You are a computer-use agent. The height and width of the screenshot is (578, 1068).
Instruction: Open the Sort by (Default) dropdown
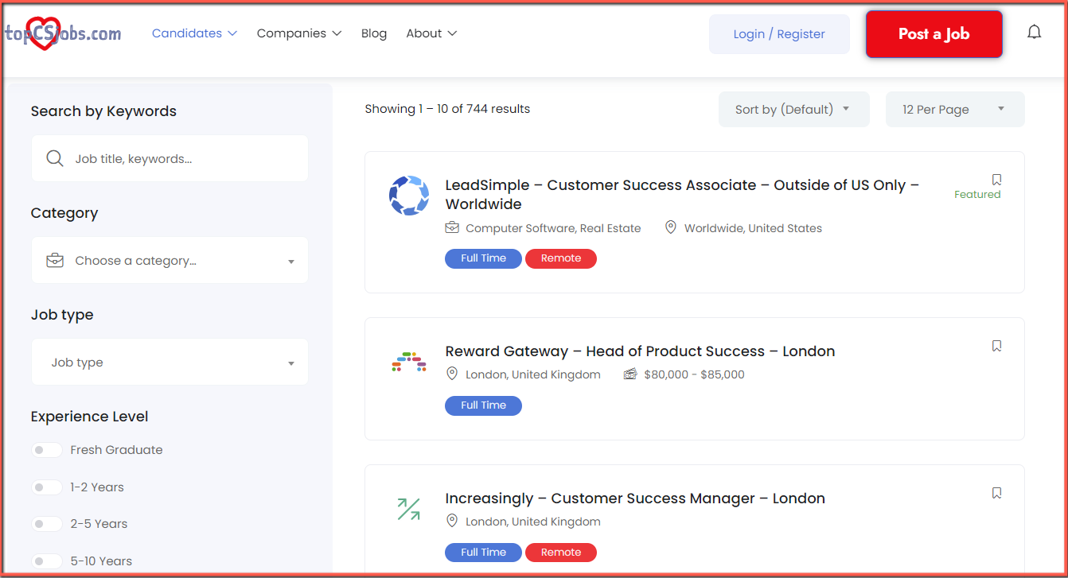tap(793, 109)
